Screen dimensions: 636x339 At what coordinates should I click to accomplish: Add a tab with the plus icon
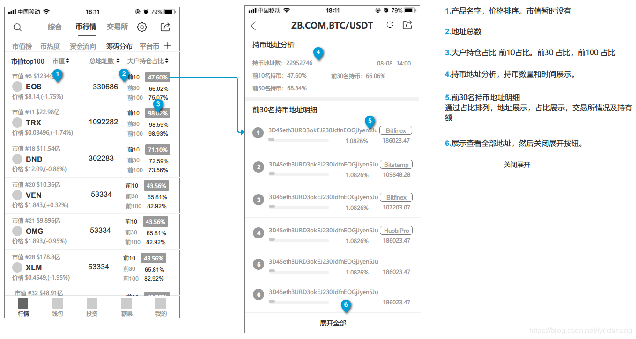[x=168, y=46]
